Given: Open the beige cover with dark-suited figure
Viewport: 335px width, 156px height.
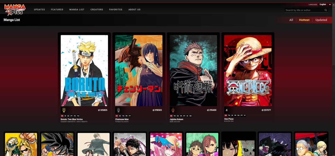Looking at the screenshot, I should tap(94, 144).
